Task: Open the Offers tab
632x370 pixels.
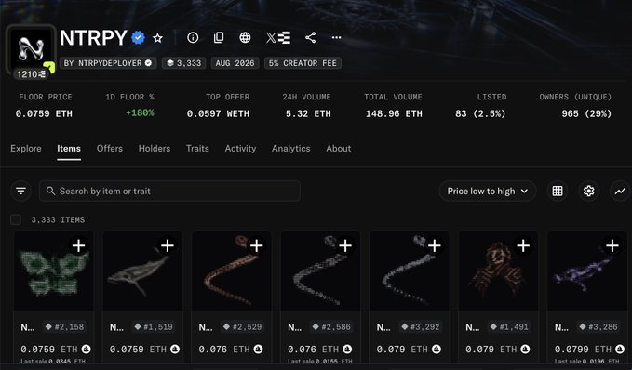Action: (110, 149)
